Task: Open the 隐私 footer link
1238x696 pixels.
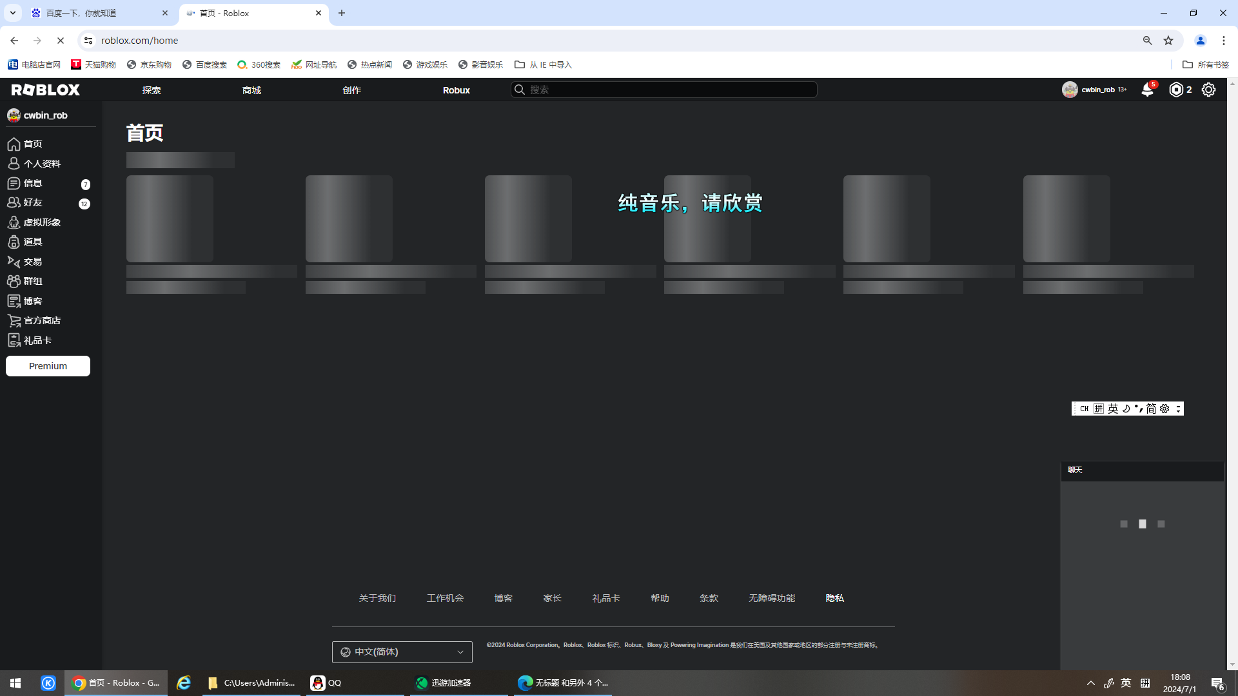Action: tap(835, 598)
